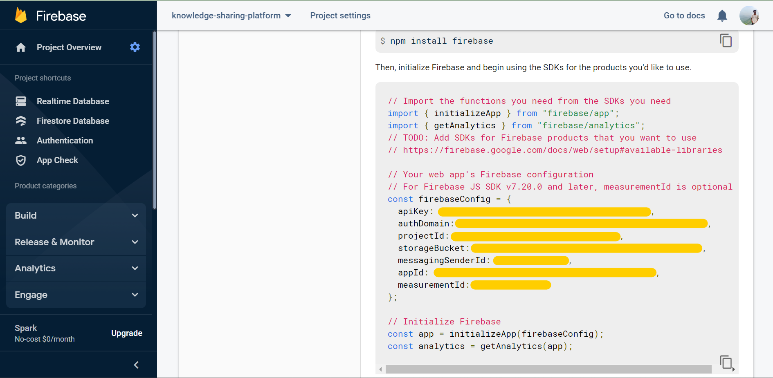Switch to the Project settings tab
Image resolution: width=773 pixels, height=378 pixels.
pyautogui.click(x=340, y=15)
